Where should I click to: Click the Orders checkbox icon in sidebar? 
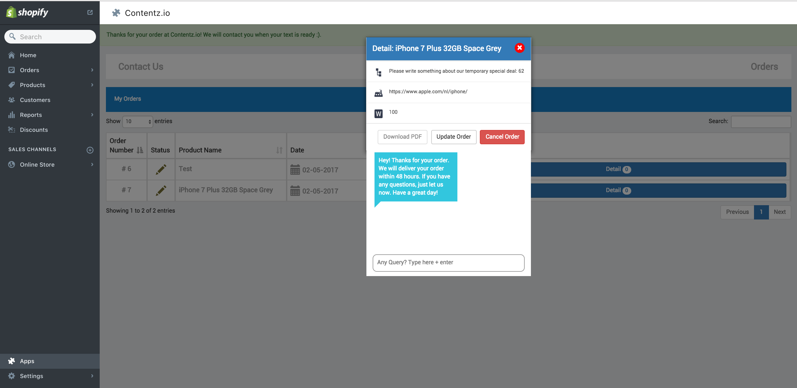pos(12,70)
